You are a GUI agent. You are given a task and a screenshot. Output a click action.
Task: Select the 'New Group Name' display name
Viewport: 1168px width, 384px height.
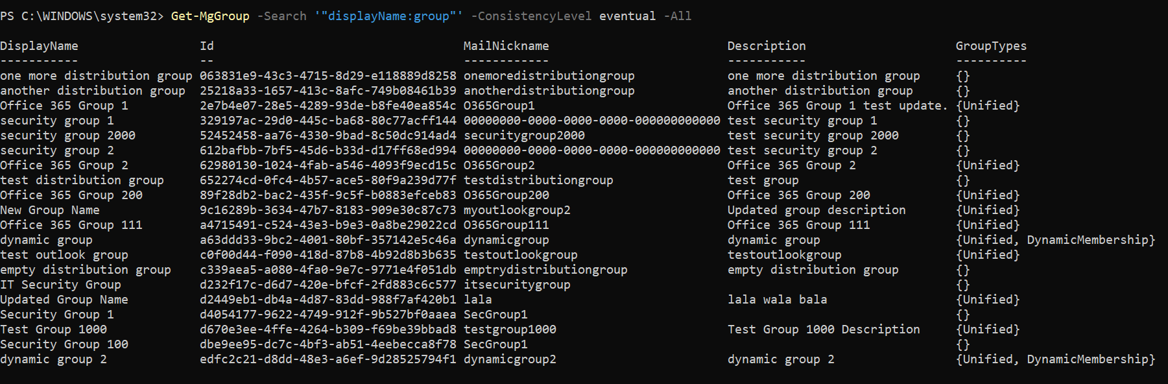(50, 210)
